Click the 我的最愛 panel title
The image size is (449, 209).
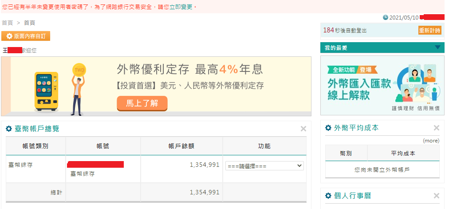[336, 48]
